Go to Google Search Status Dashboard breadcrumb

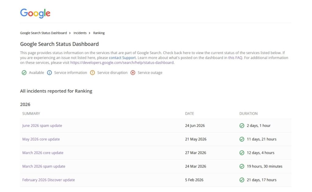coord(43,33)
